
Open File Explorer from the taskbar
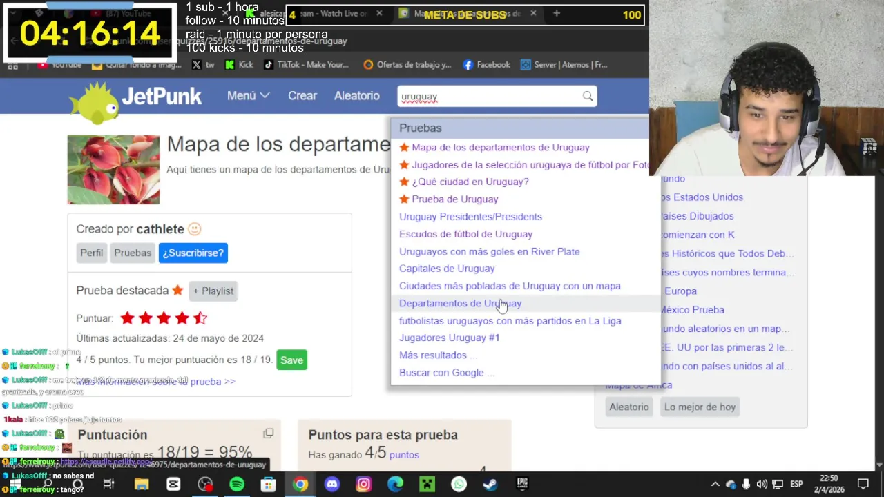click(142, 485)
